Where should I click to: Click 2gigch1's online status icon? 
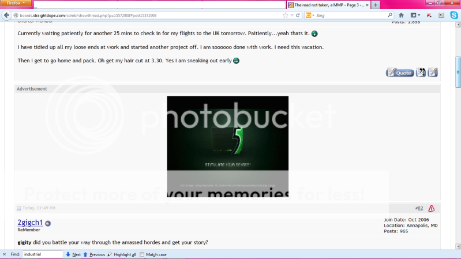[x=48, y=223]
